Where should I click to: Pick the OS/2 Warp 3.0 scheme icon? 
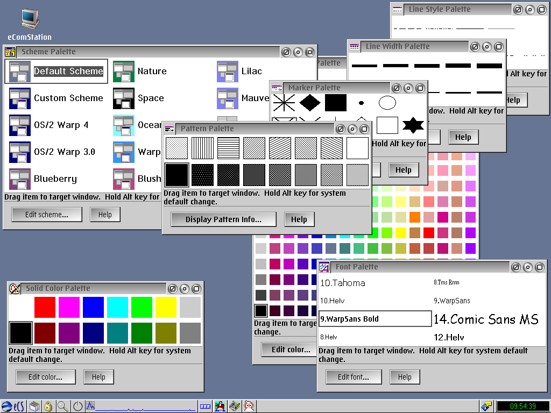(20, 152)
